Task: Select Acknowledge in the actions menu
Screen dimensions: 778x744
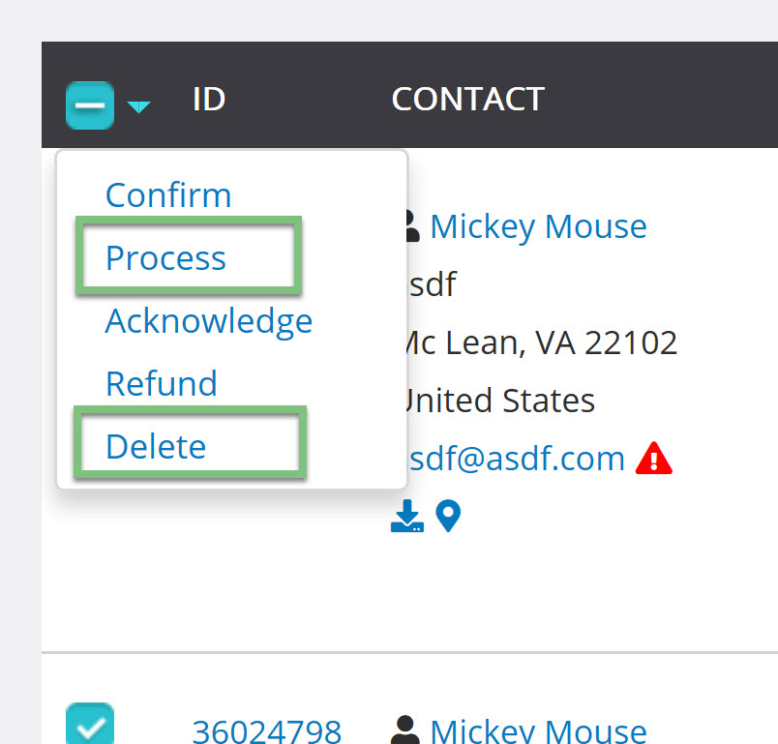Action: click(x=209, y=321)
